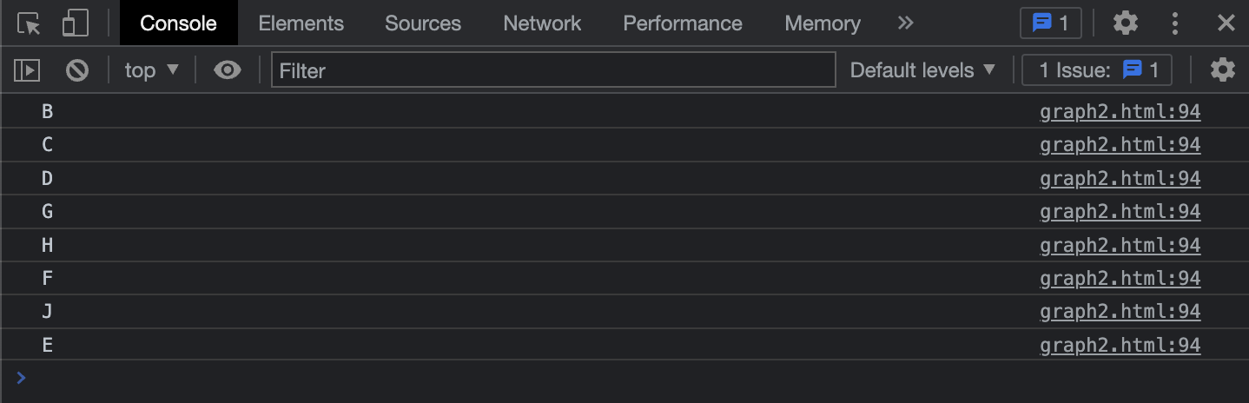Image resolution: width=1249 pixels, height=403 pixels.
Task: Open the messages badge showing 1
Action: pos(1050,23)
